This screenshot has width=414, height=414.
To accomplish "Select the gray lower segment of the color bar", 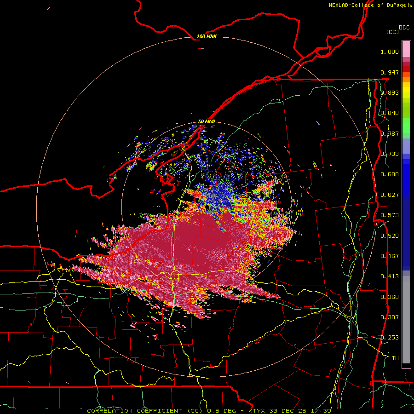I will click(x=406, y=320).
